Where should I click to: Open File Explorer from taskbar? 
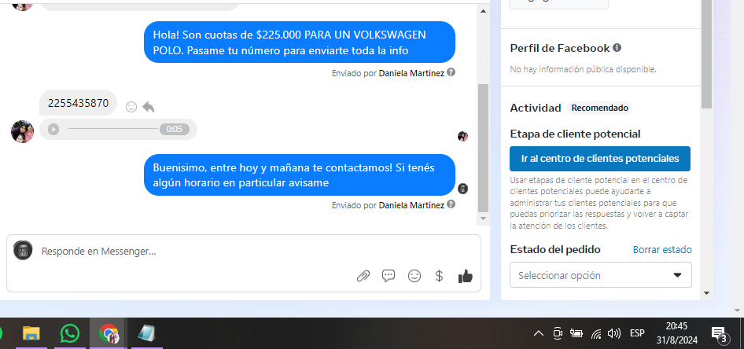[x=31, y=334]
